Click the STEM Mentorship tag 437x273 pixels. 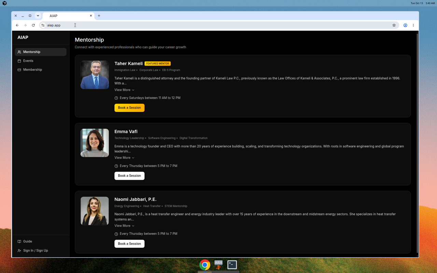pyautogui.click(x=176, y=206)
